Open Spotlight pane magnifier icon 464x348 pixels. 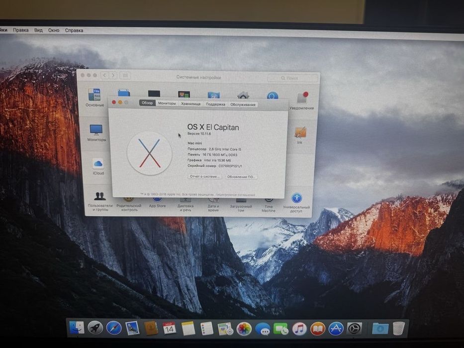pyautogui.click(x=272, y=96)
